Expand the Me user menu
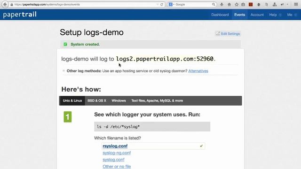This screenshot has width=301, height=169. (292, 15)
